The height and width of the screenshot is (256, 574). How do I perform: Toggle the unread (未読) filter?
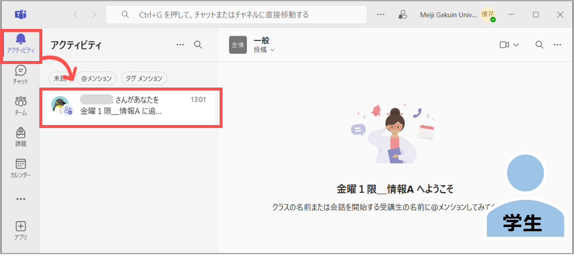click(59, 78)
